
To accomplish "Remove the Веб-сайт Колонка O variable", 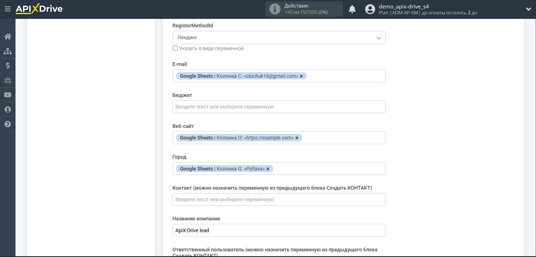I will (297, 138).
